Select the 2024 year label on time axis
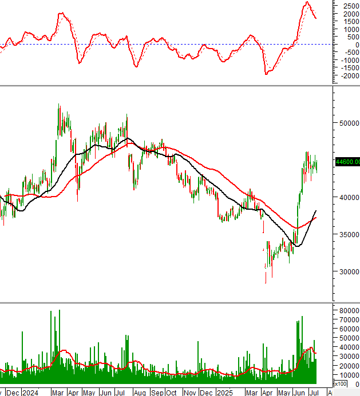360x396 pixels. [x=31, y=393]
